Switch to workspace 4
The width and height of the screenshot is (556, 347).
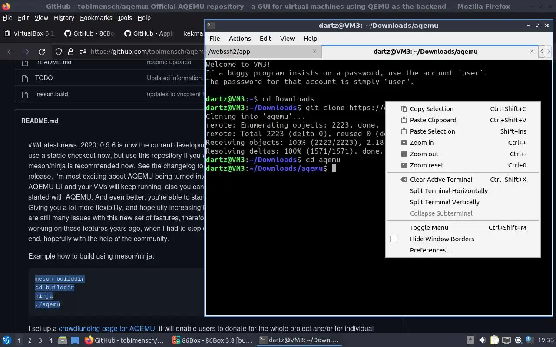click(50, 340)
